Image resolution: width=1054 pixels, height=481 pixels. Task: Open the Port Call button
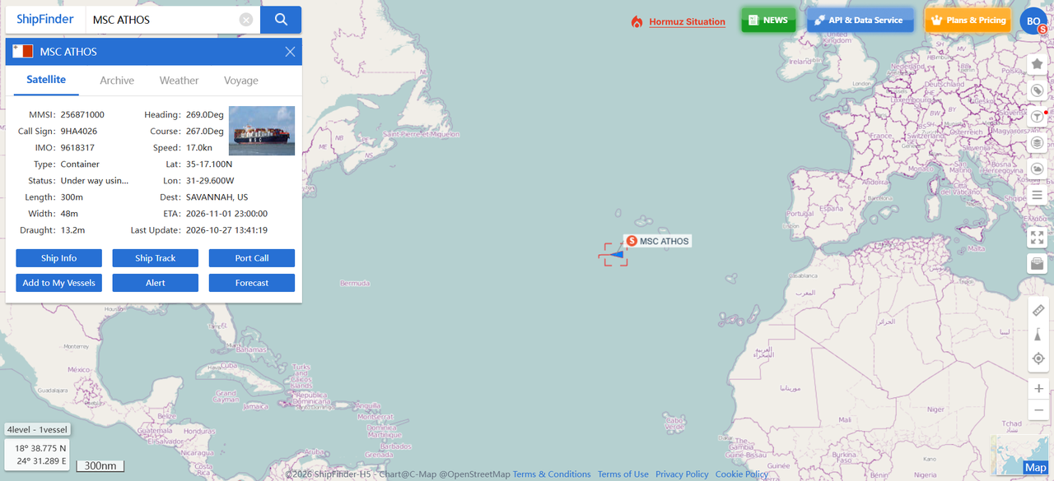252,258
